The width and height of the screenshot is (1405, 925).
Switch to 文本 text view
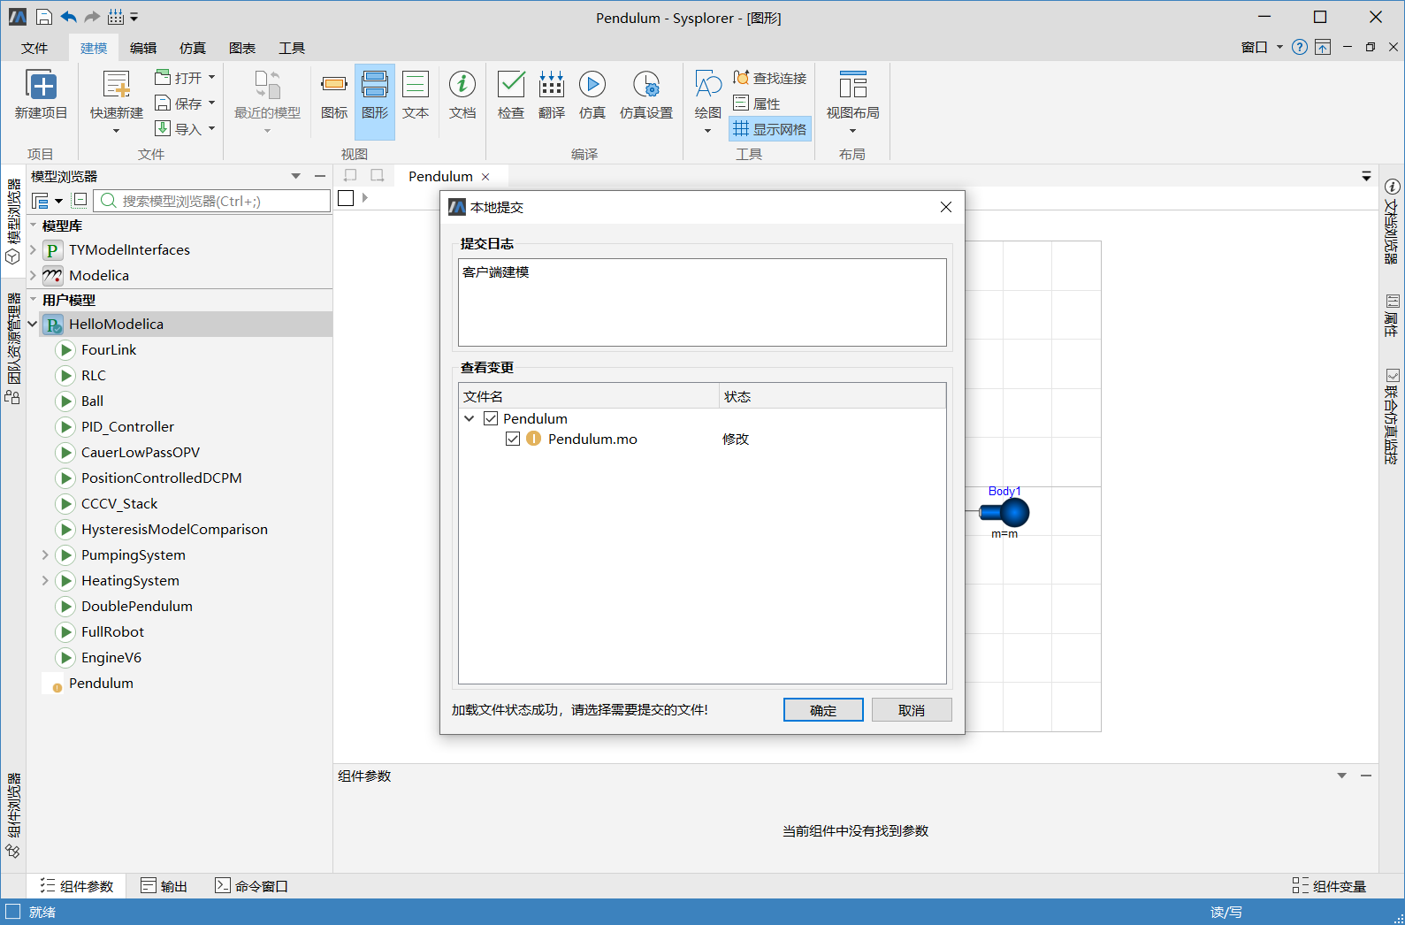pyautogui.click(x=416, y=96)
